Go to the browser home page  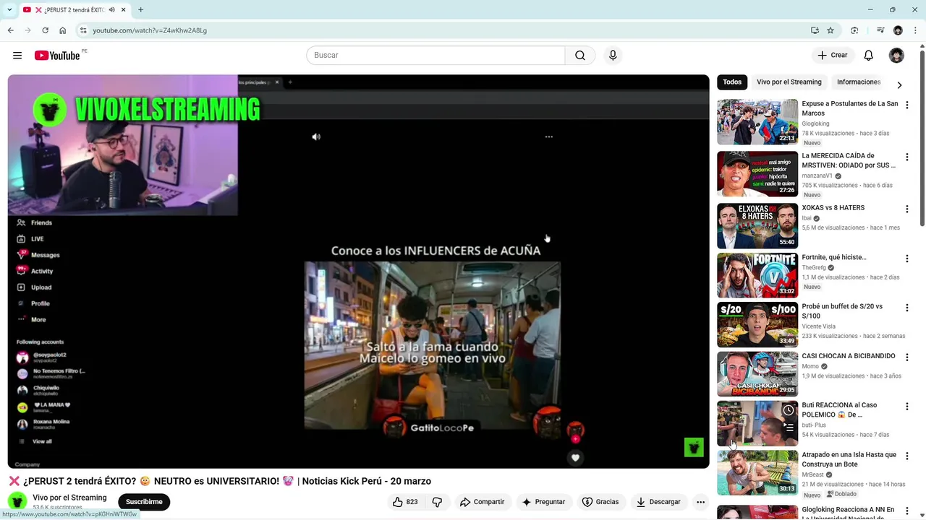point(63,30)
